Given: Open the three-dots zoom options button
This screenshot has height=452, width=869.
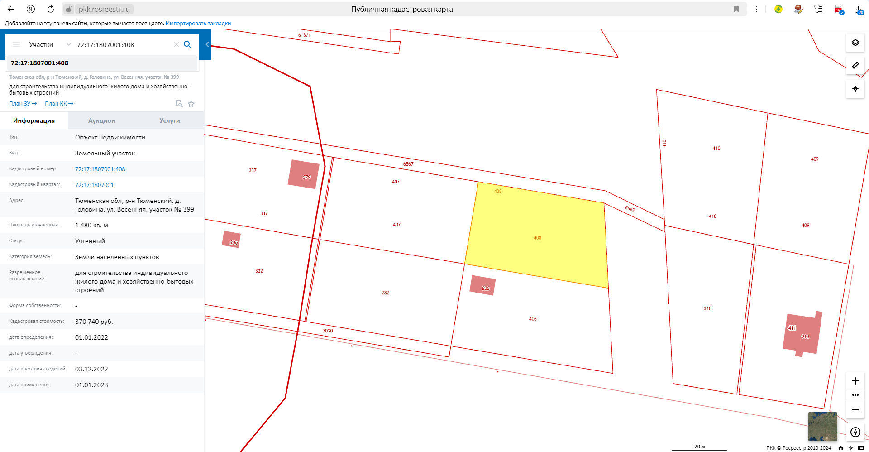Looking at the screenshot, I should click(855, 395).
